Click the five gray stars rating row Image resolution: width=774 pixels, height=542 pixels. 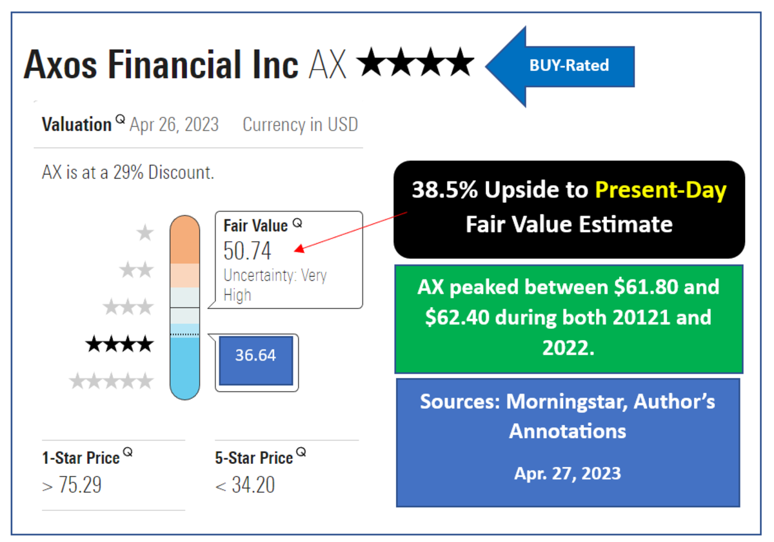pyautogui.click(x=112, y=381)
